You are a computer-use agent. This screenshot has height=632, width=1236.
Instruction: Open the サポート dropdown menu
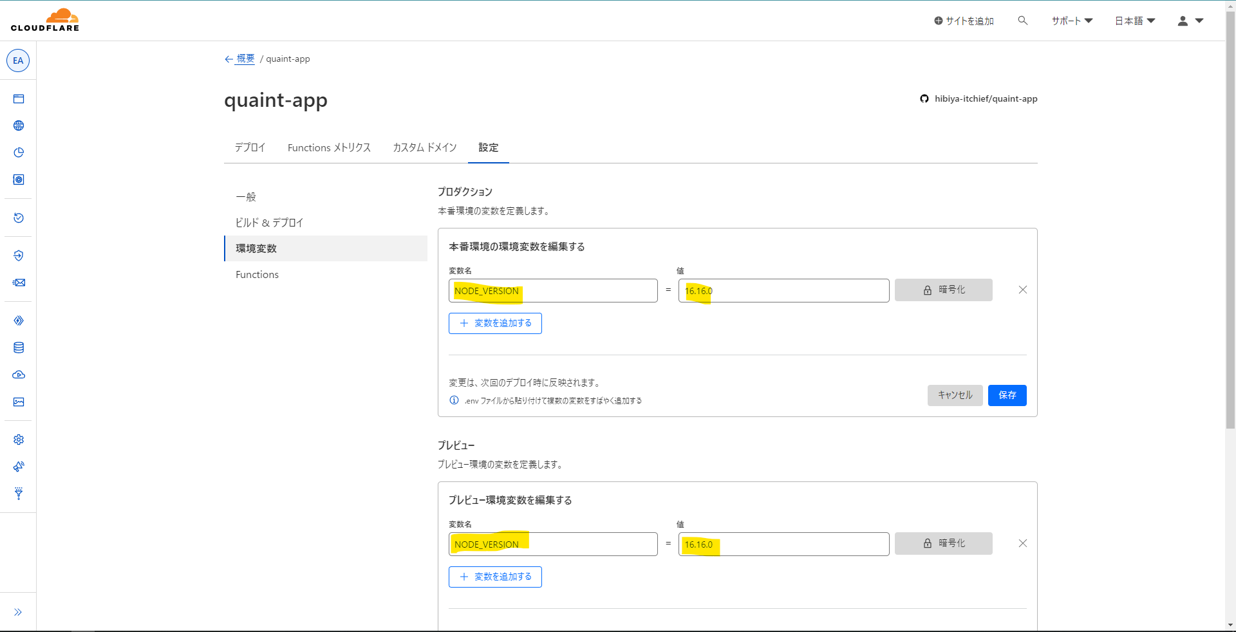pyautogui.click(x=1072, y=21)
